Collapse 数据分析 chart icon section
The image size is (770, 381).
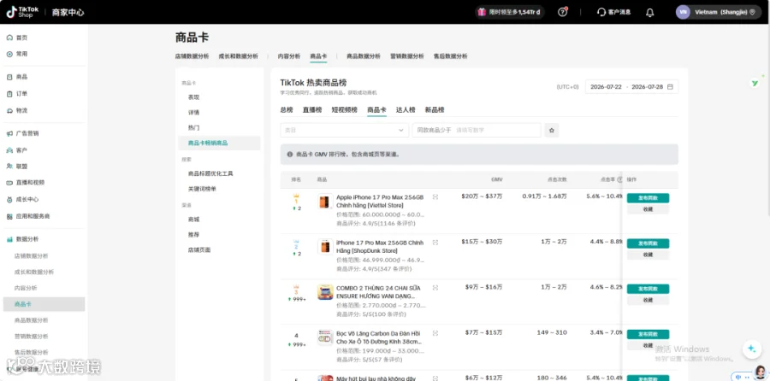click(9, 239)
